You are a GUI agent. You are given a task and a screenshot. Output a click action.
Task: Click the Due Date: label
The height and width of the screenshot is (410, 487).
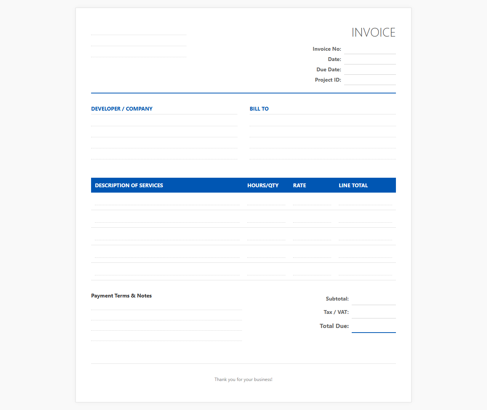pyautogui.click(x=328, y=69)
